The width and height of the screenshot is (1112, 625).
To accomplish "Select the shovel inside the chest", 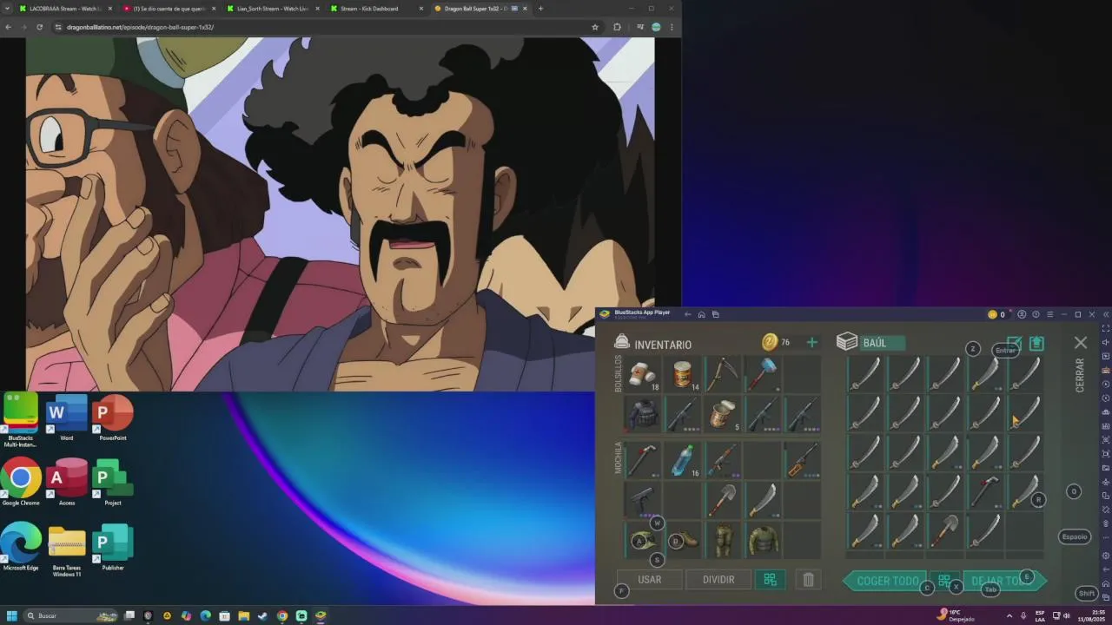I will (944, 531).
